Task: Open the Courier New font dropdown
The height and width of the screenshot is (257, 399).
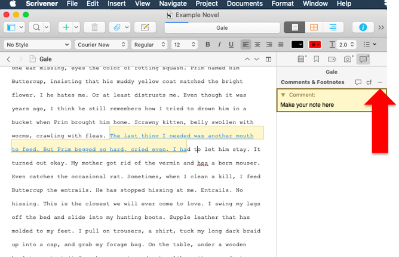Action: 102,45
